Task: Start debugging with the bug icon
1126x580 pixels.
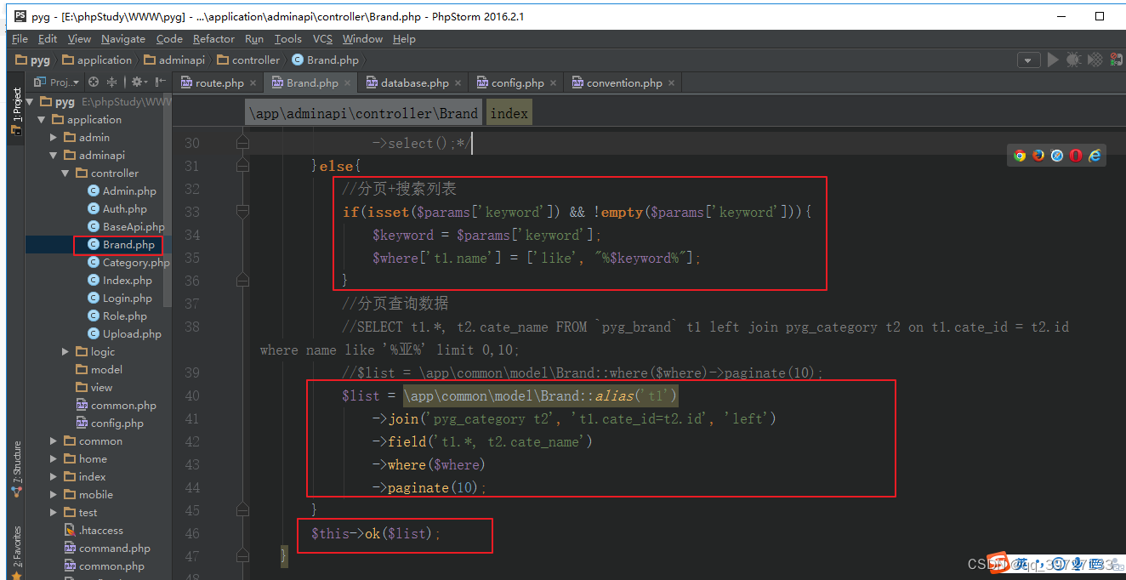Action: [x=1073, y=60]
